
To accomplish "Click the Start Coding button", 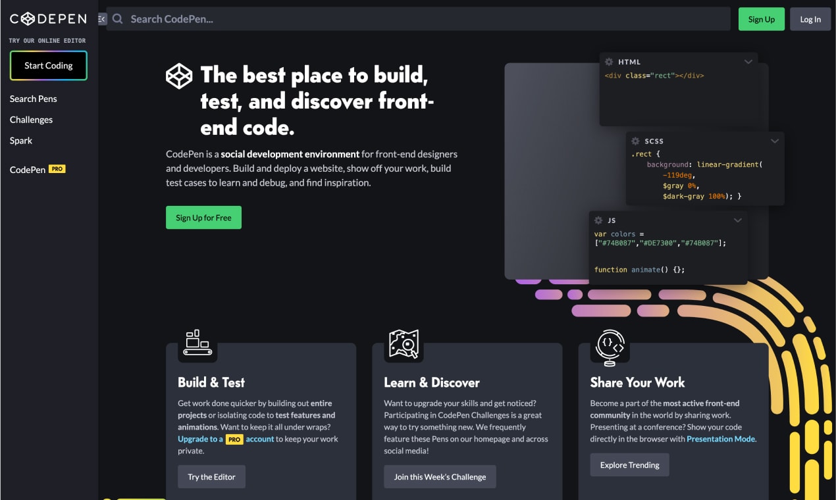I will click(x=49, y=66).
